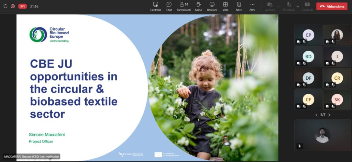Open the meeting Note panel
The image size is (352, 162).
tap(239, 6)
